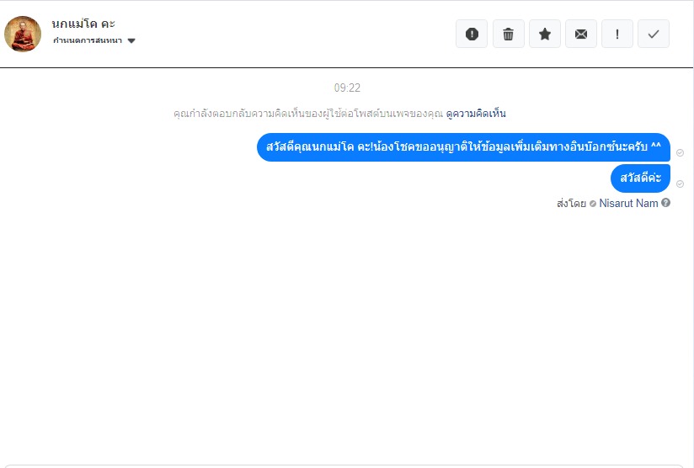Click delivery status icon beside สวัสดีค่ะ message
Image resolution: width=694 pixels, height=468 pixels.
680,183
